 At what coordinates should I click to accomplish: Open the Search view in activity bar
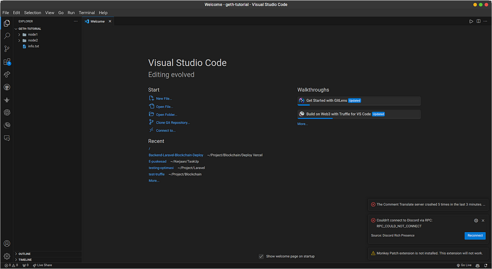click(x=7, y=36)
